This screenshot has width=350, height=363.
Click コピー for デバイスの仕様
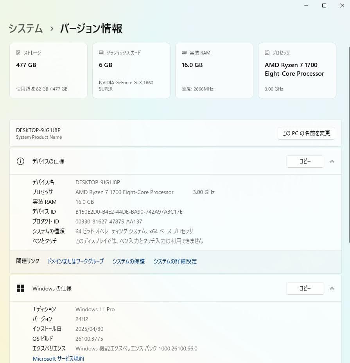click(305, 161)
